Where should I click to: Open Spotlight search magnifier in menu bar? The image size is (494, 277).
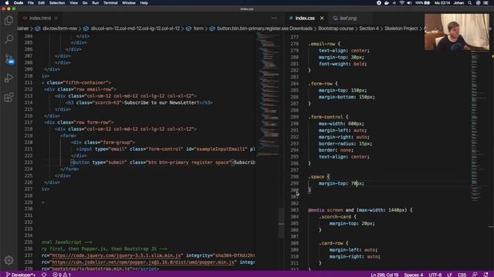pos(470,3)
